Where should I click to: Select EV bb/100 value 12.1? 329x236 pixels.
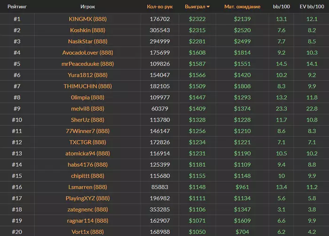[312, 19]
